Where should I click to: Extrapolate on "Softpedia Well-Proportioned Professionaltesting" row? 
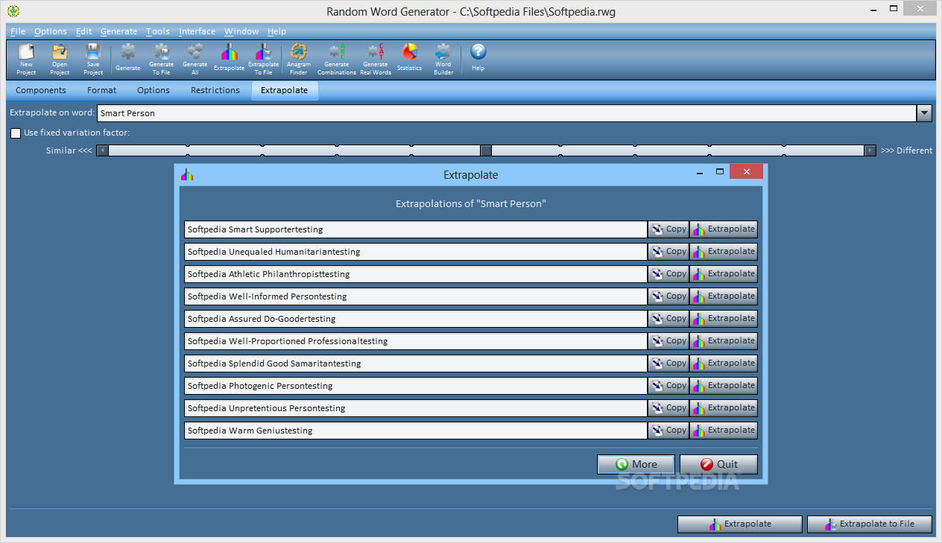[724, 341]
